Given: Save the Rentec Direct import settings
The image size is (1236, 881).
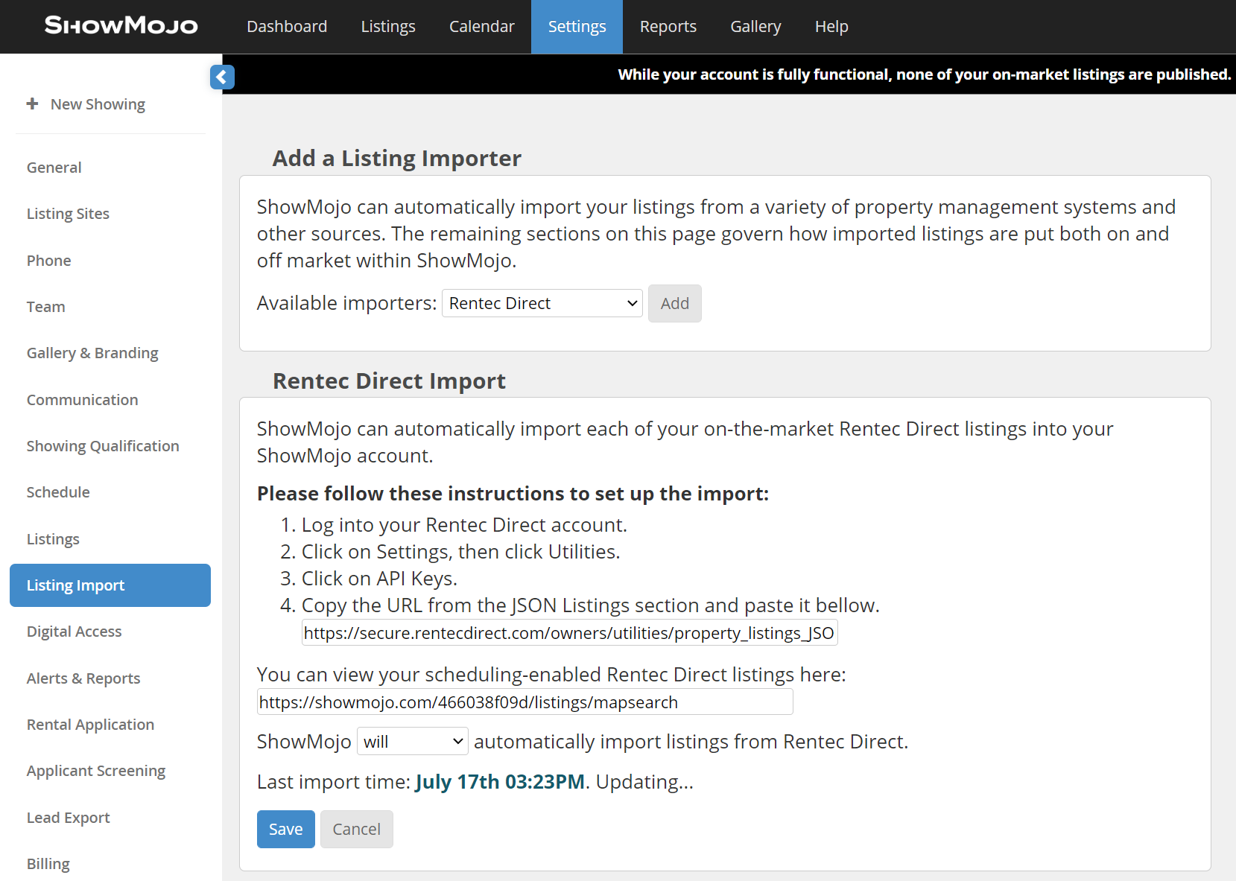Looking at the screenshot, I should pyautogui.click(x=285, y=829).
